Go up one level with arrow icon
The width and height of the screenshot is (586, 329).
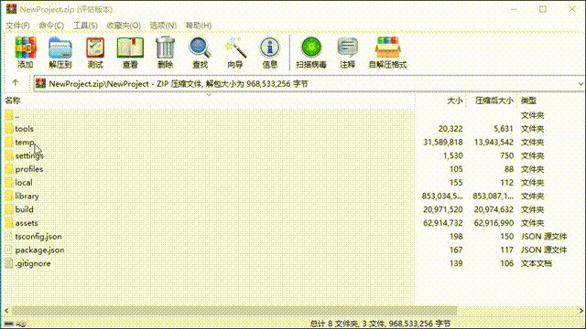pyautogui.click(x=15, y=83)
